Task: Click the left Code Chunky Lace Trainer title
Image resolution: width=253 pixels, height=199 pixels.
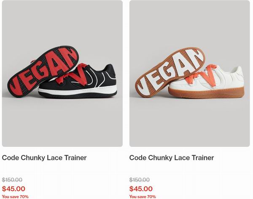Action: point(44,158)
